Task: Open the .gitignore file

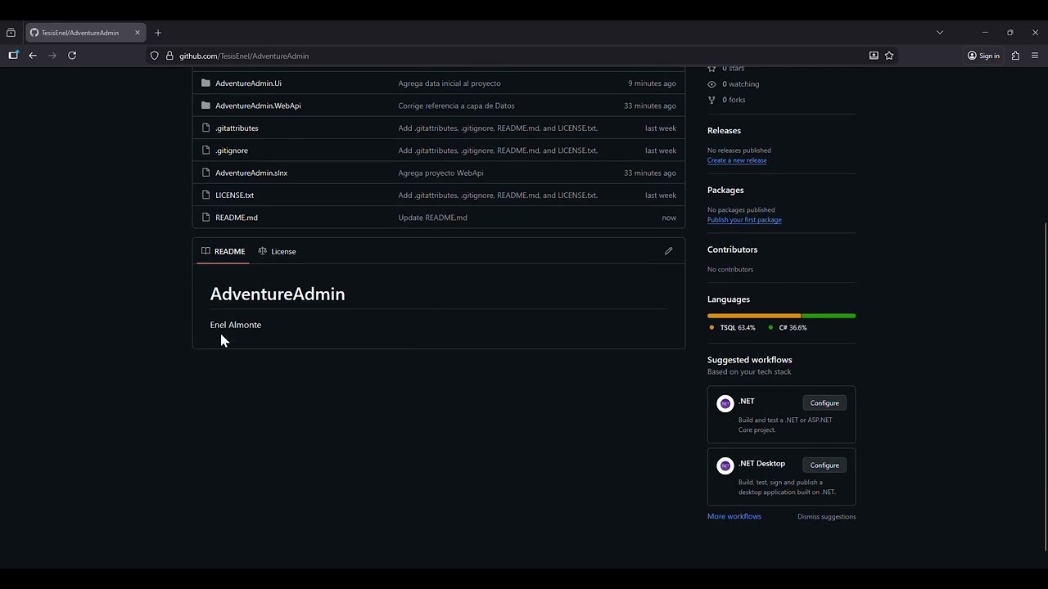Action: (x=232, y=151)
